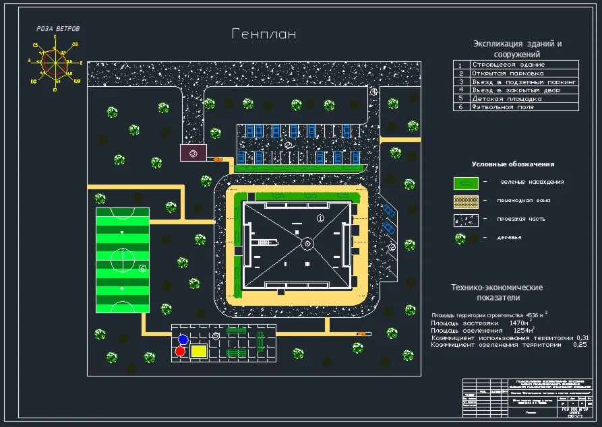The width and height of the screenshot is (602, 427).
Task: Select the blue hexagon on the playground
Action: [183, 339]
